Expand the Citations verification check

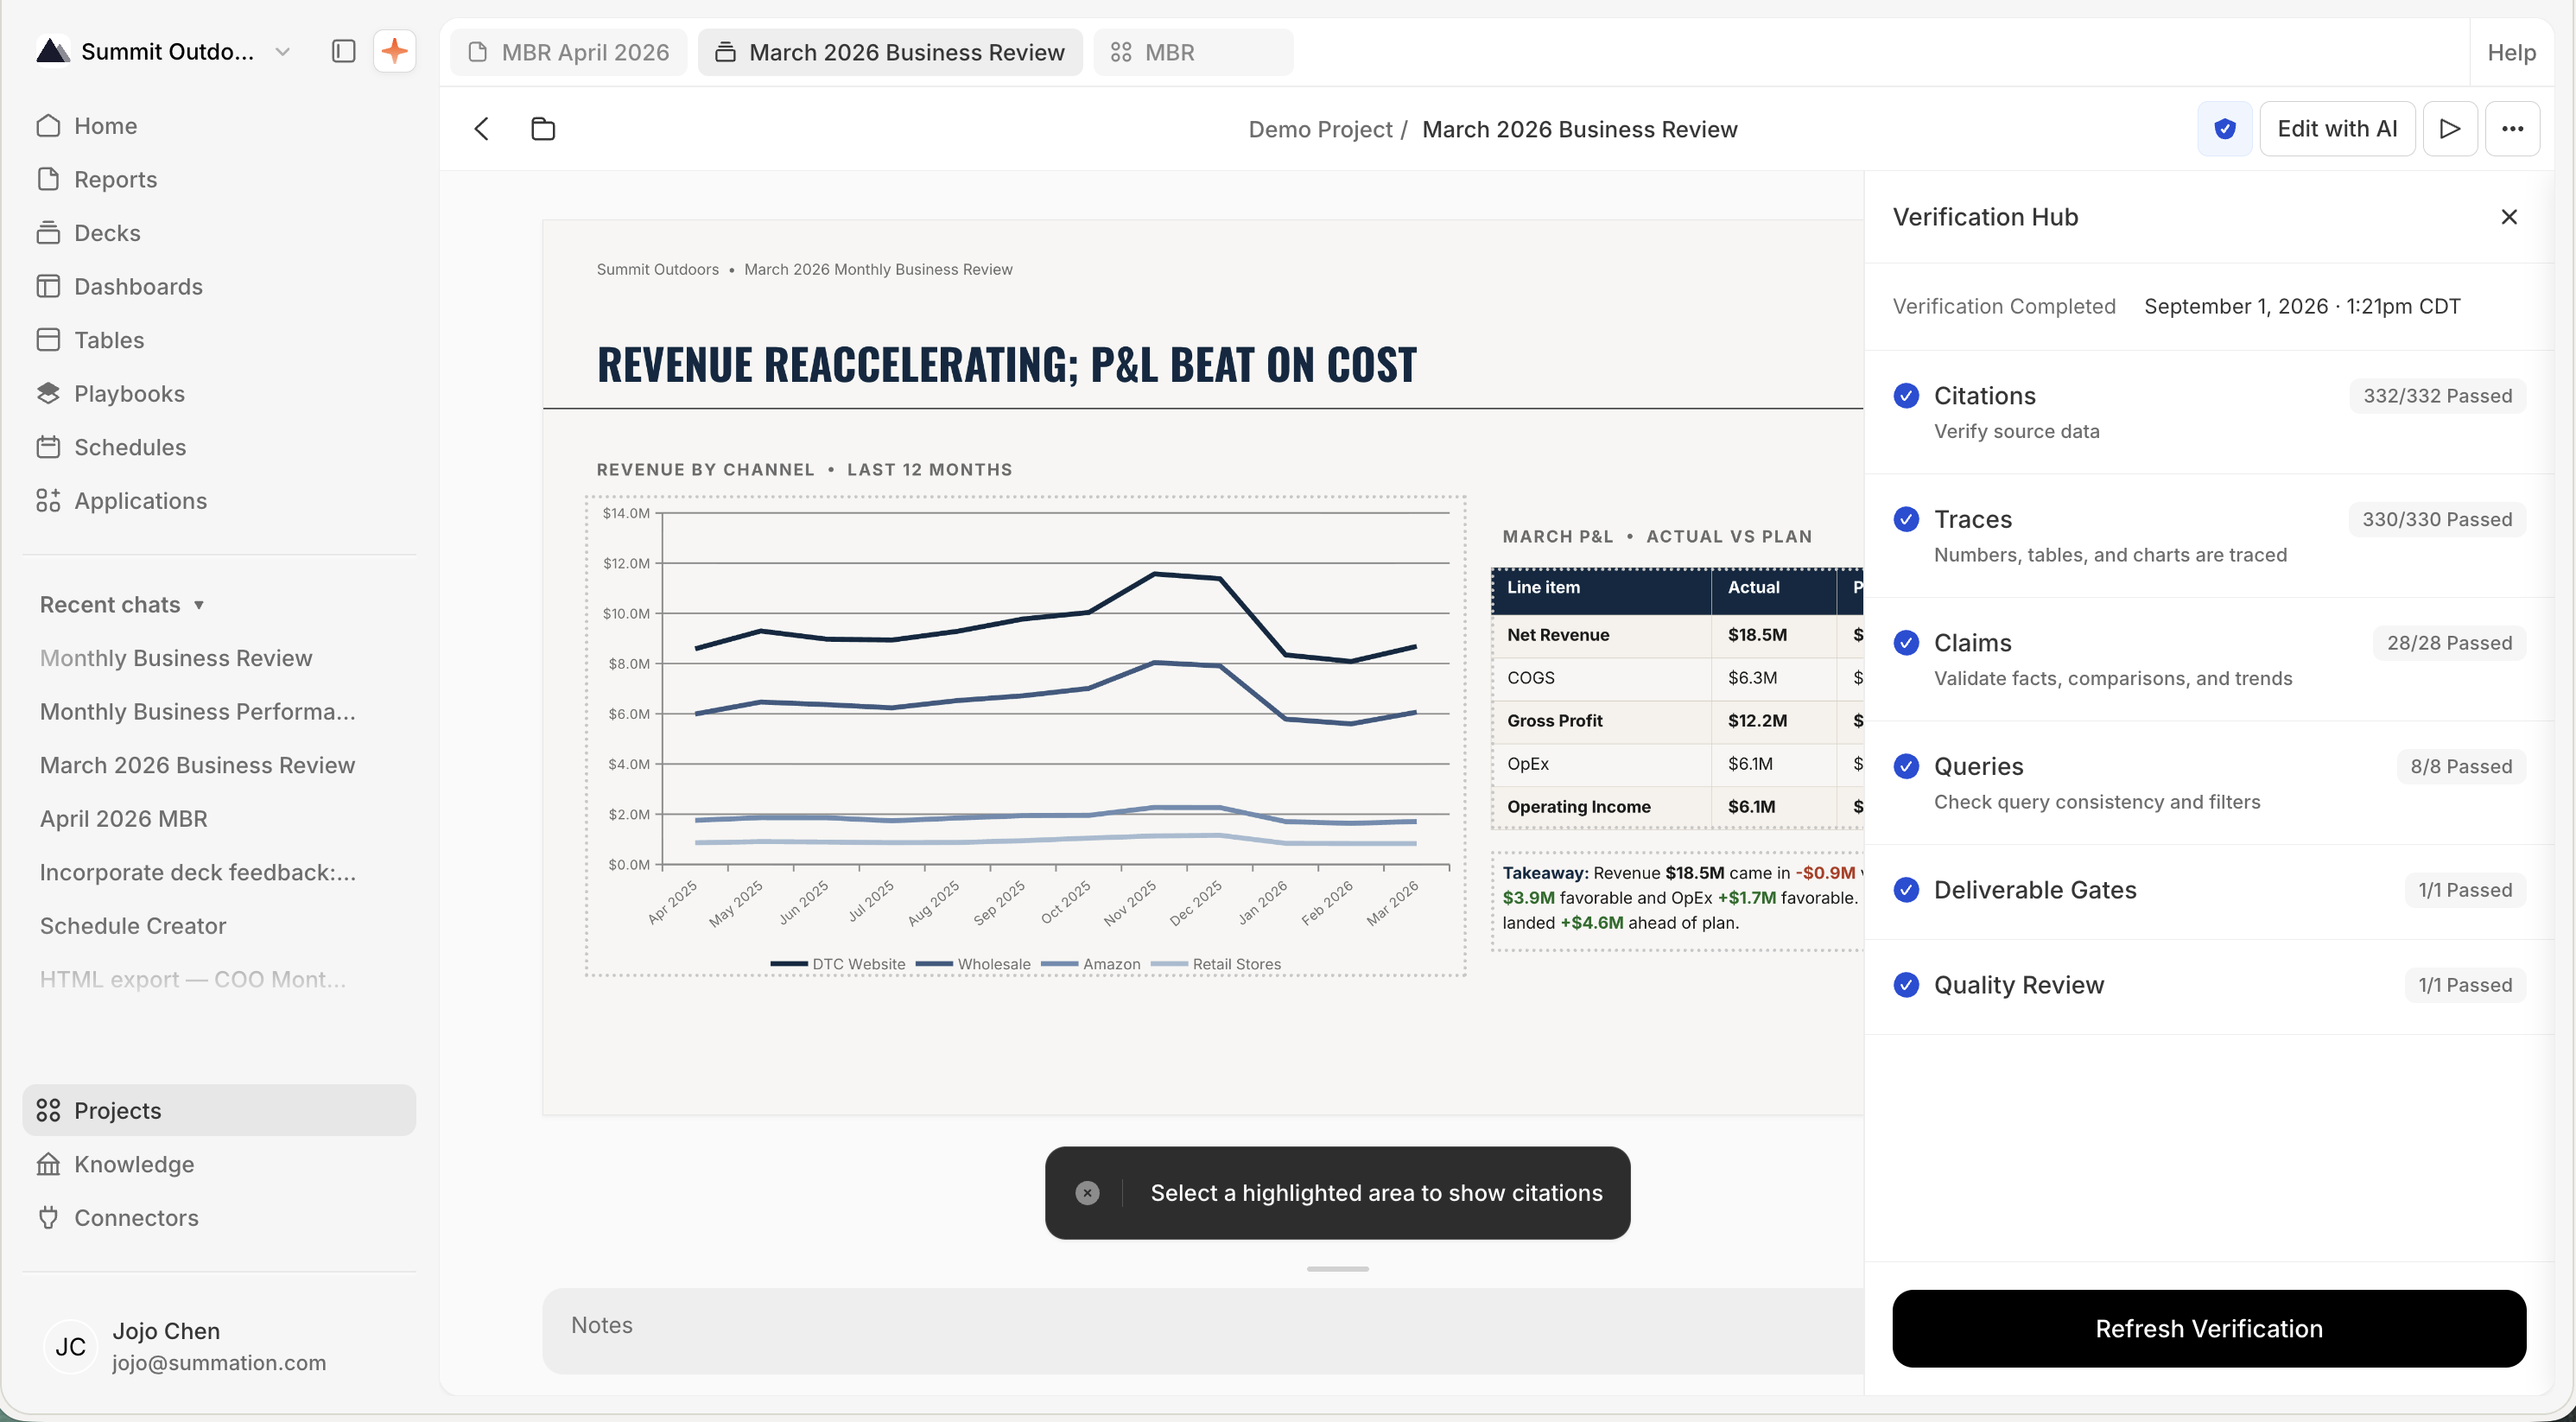(x=2209, y=412)
